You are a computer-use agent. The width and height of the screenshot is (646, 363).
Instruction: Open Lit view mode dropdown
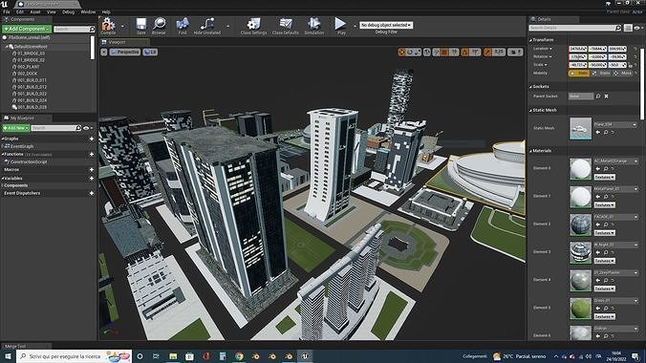pyautogui.click(x=150, y=53)
